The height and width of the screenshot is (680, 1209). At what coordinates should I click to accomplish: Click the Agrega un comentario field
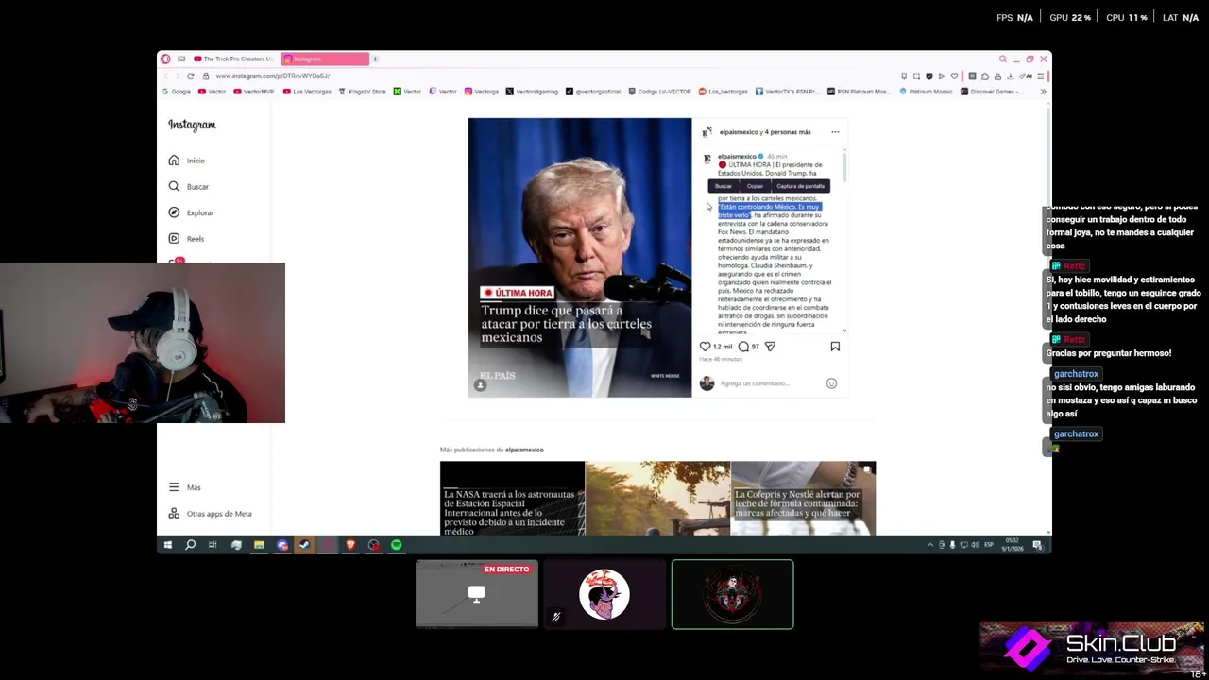tap(770, 383)
